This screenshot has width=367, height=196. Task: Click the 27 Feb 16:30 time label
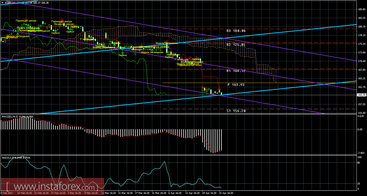tap(58, 193)
